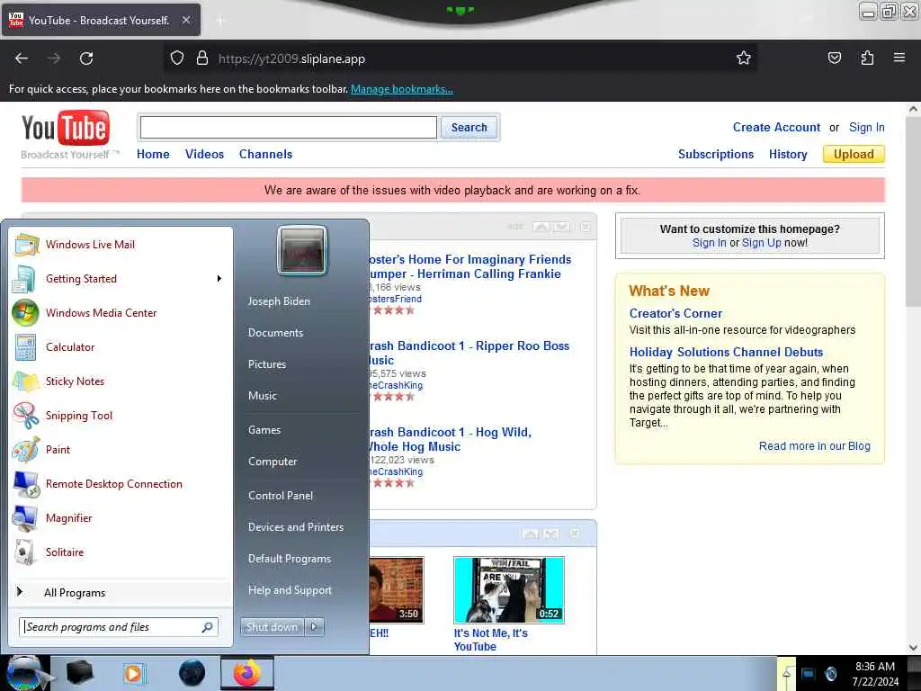Open Read more in our Blog

coord(814,446)
